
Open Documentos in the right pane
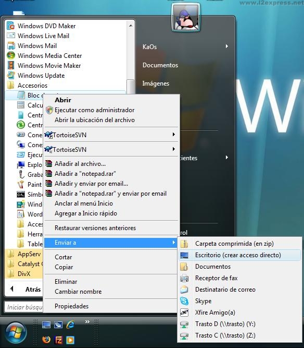tap(160, 65)
